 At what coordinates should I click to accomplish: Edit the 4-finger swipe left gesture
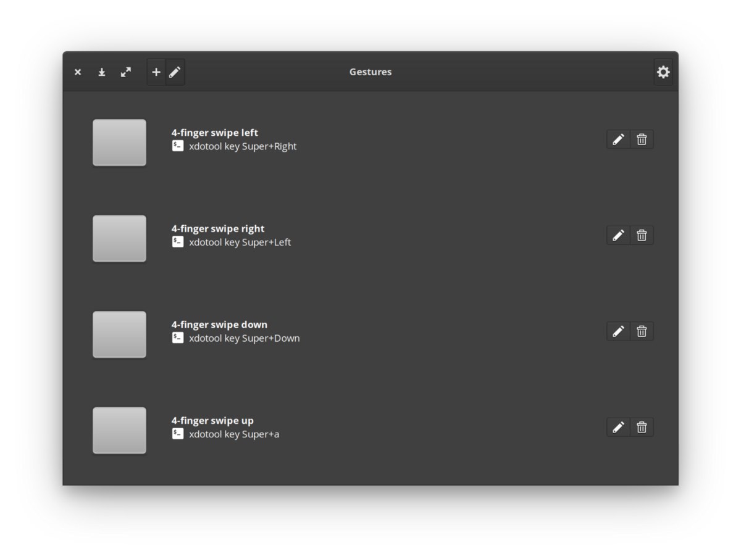pos(618,139)
